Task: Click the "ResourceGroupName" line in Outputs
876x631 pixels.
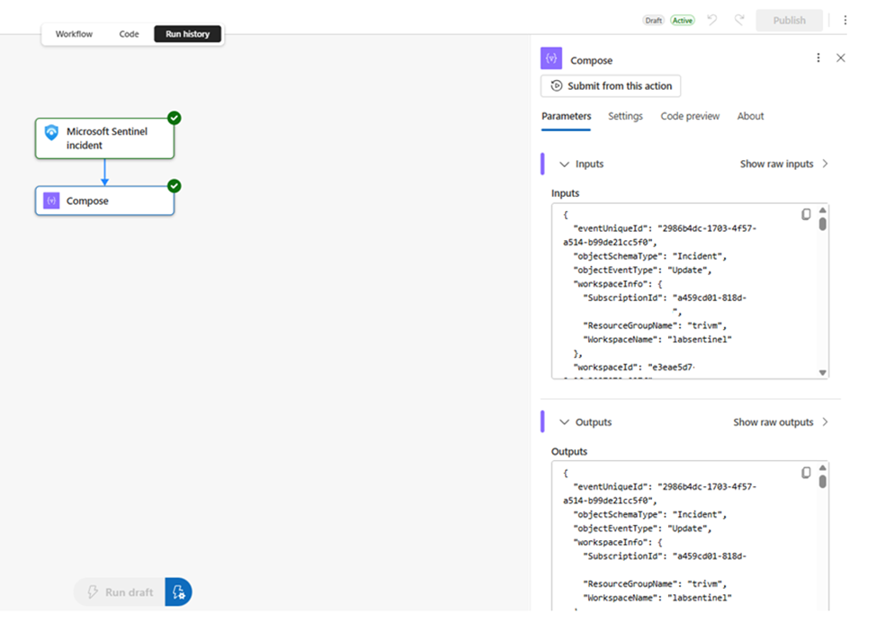Action: pyautogui.click(x=655, y=584)
